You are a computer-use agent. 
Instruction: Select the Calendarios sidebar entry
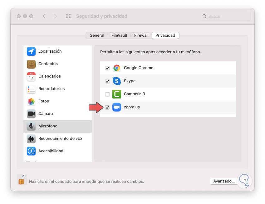pyautogui.click(x=49, y=76)
